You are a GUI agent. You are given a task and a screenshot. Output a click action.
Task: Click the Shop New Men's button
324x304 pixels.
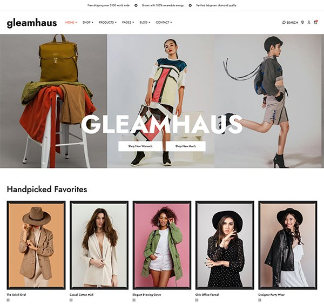pos(186,146)
